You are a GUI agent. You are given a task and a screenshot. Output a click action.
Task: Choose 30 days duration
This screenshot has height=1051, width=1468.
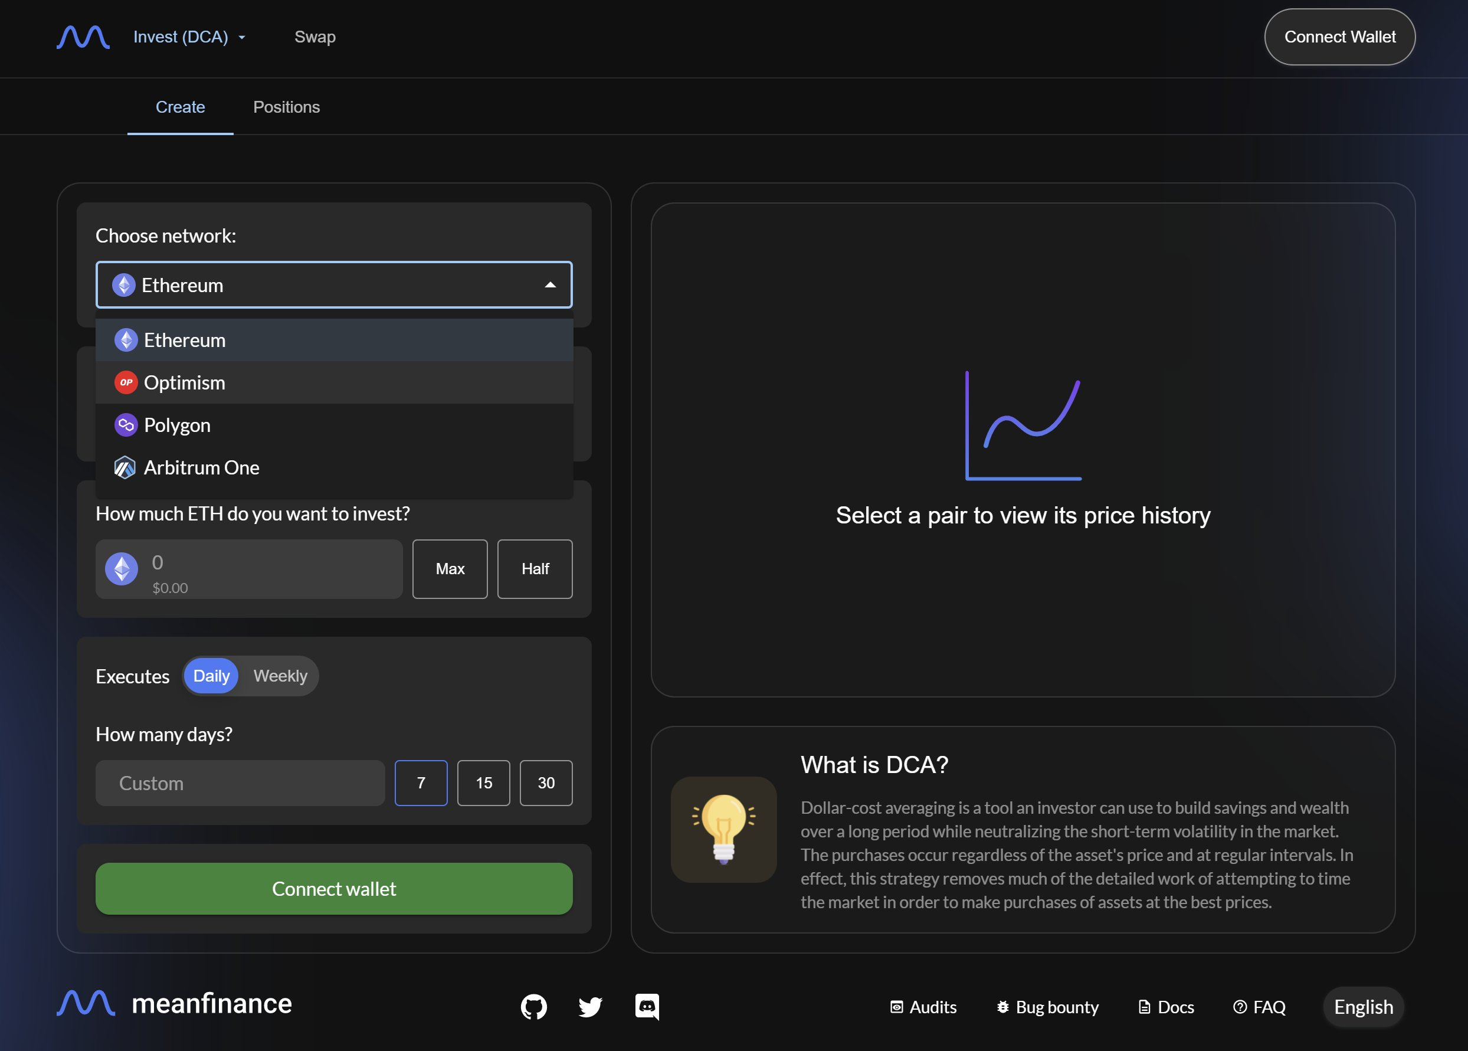[546, 783]
